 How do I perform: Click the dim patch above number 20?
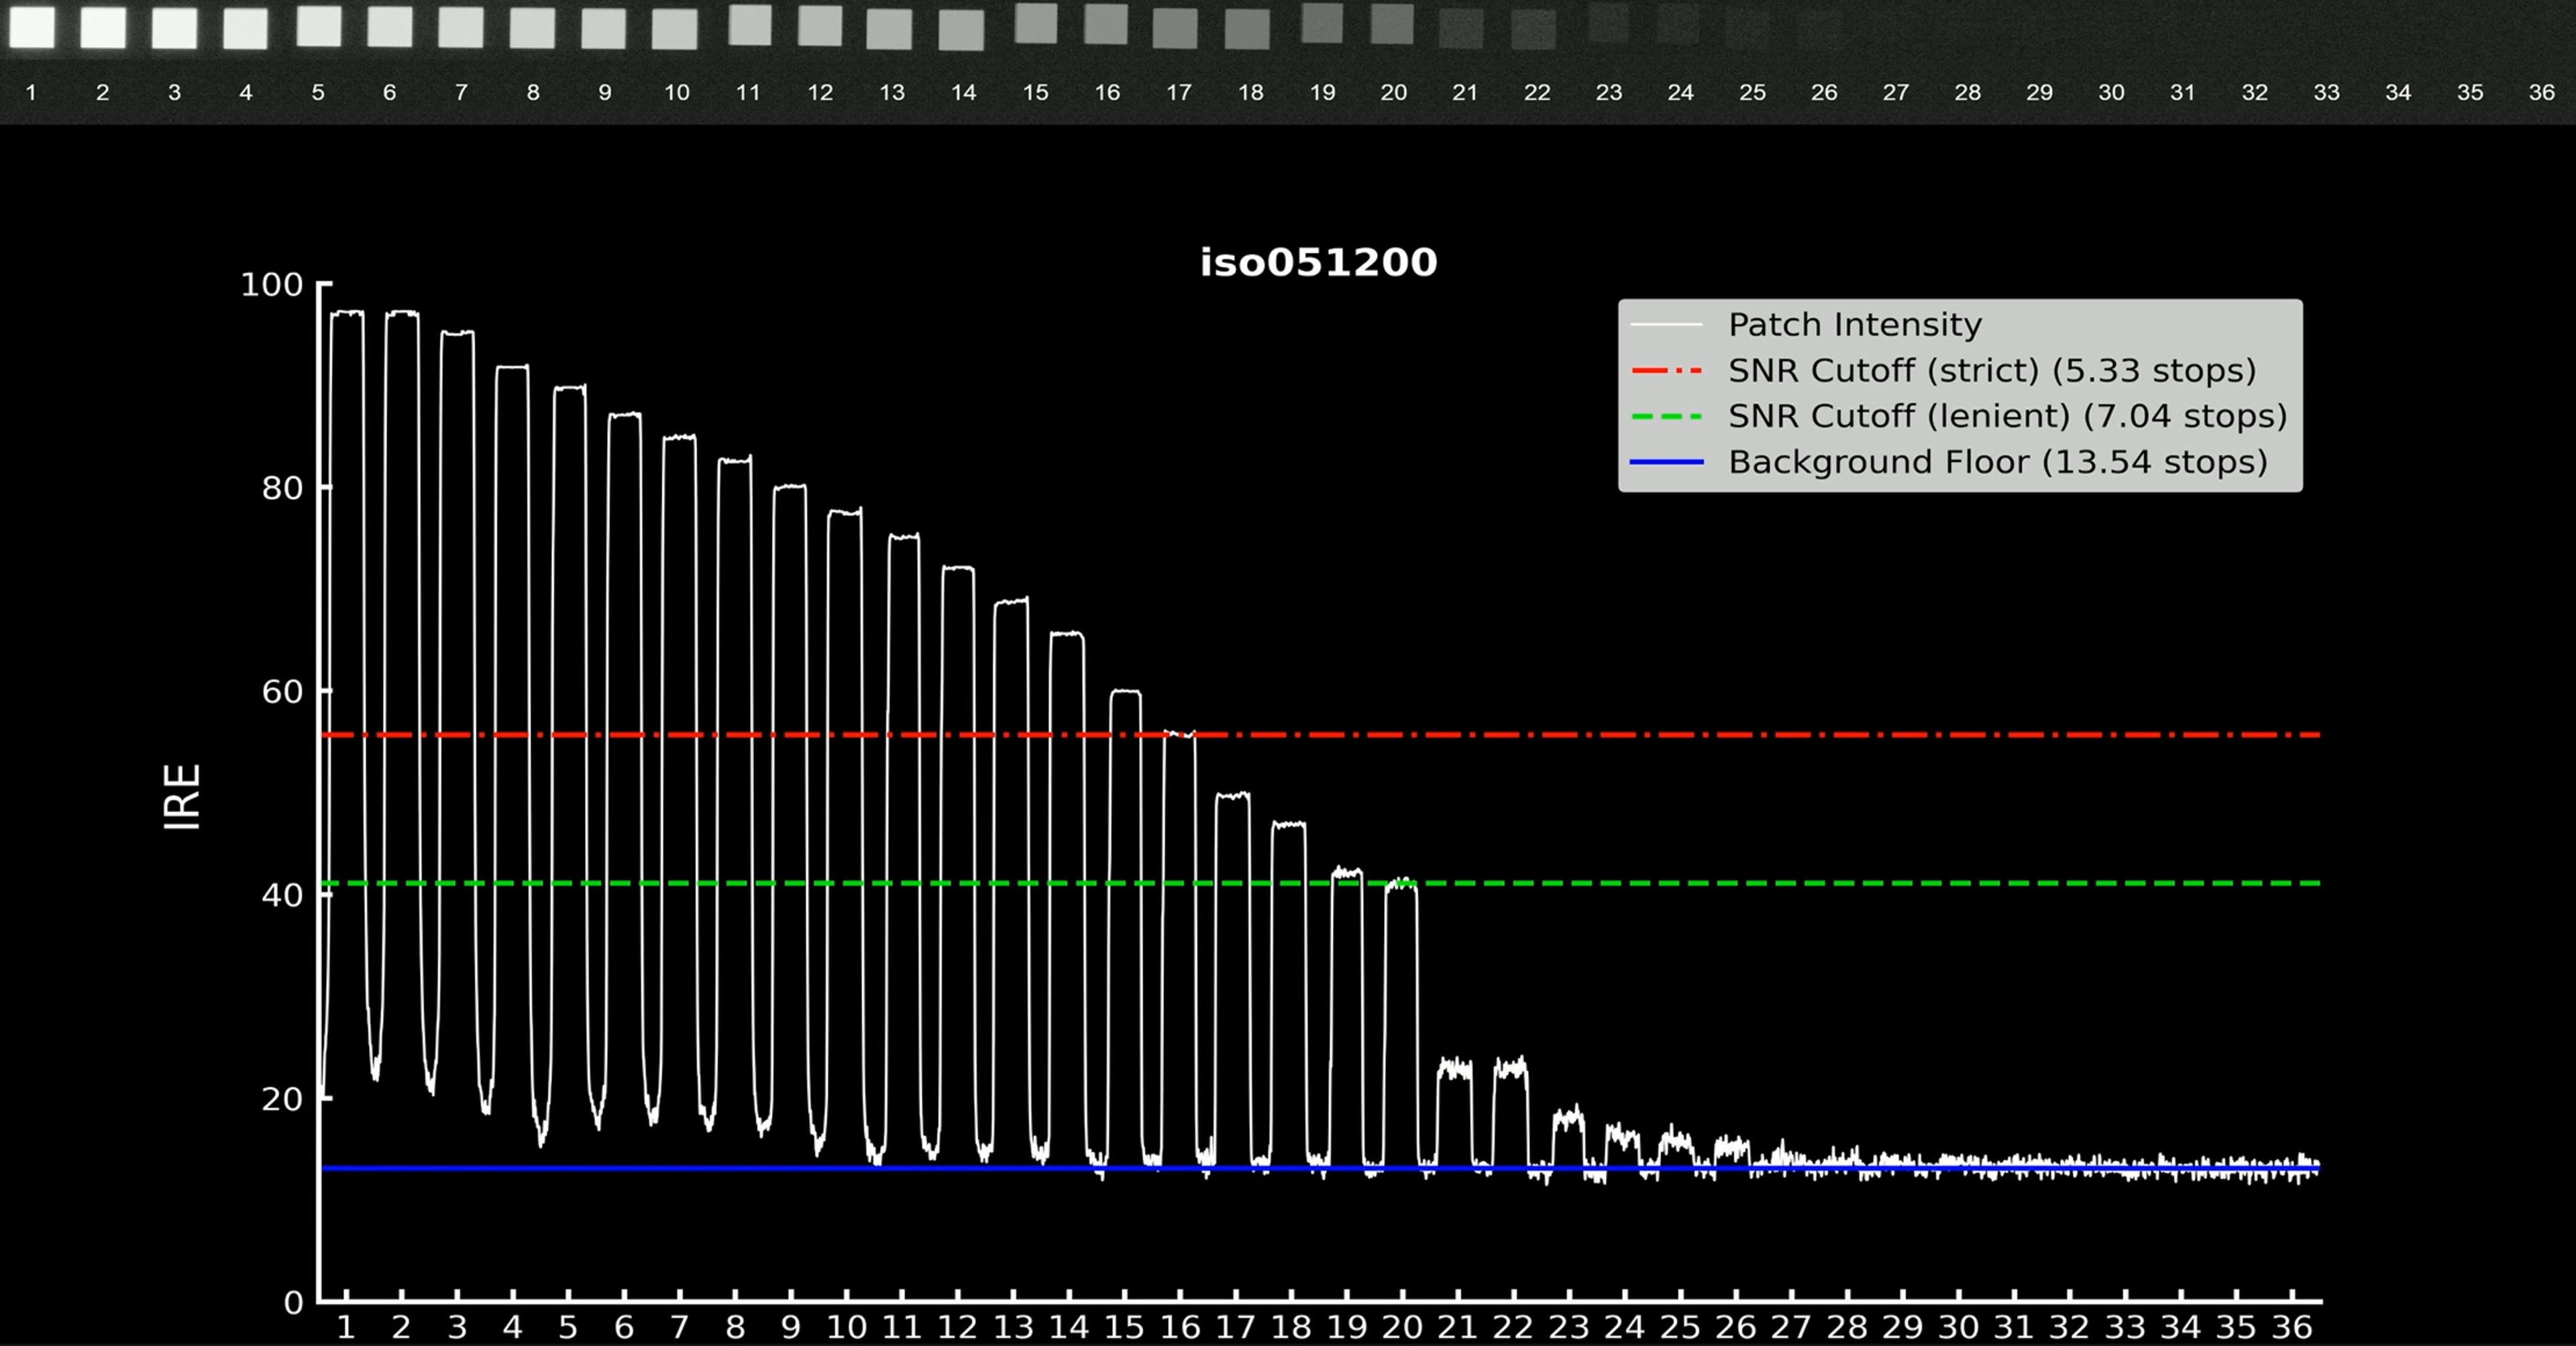click(1393, 24)
